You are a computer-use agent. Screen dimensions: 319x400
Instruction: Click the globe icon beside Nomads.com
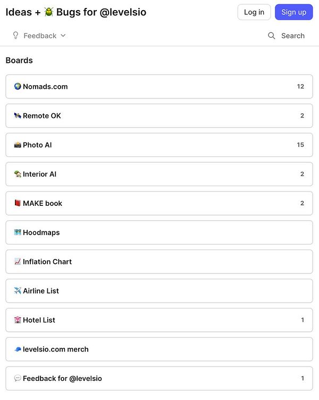coord(18,87)
